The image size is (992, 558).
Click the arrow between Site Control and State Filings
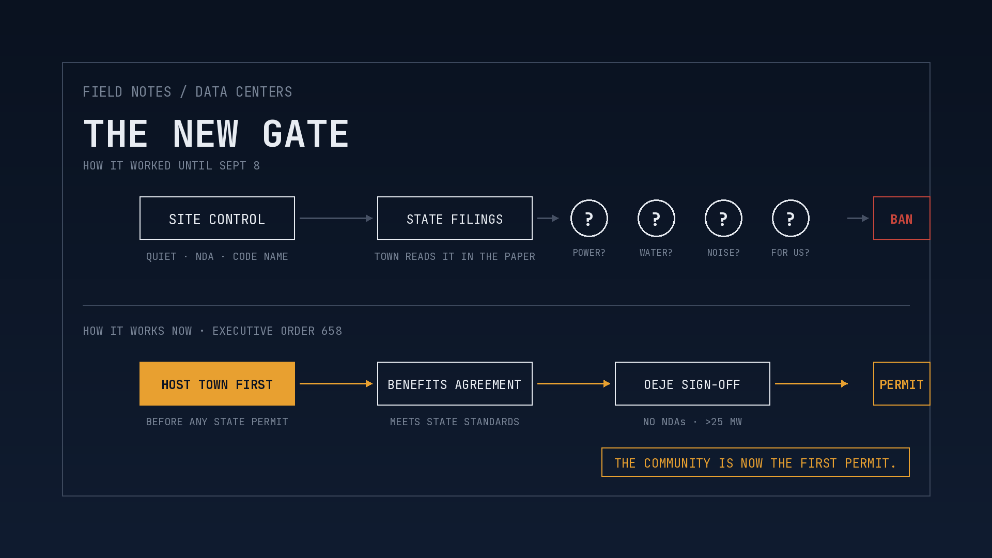pyautogui.click(x=336, y=218)
